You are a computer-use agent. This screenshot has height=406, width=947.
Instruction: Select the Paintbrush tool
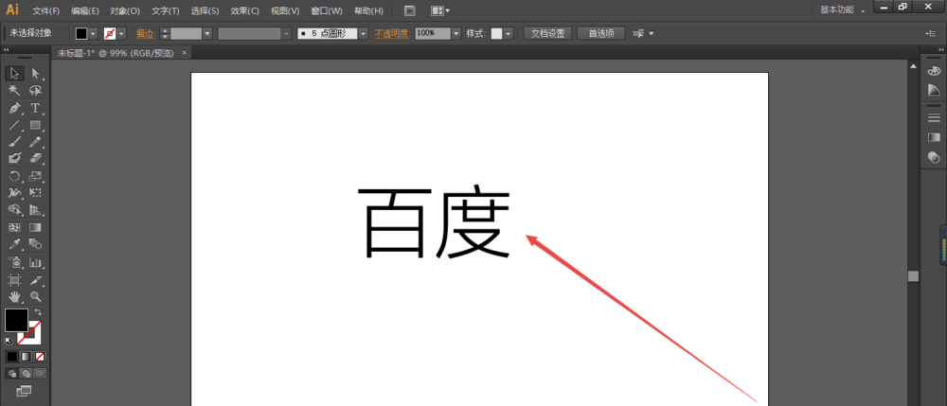(x=14, y=142)
